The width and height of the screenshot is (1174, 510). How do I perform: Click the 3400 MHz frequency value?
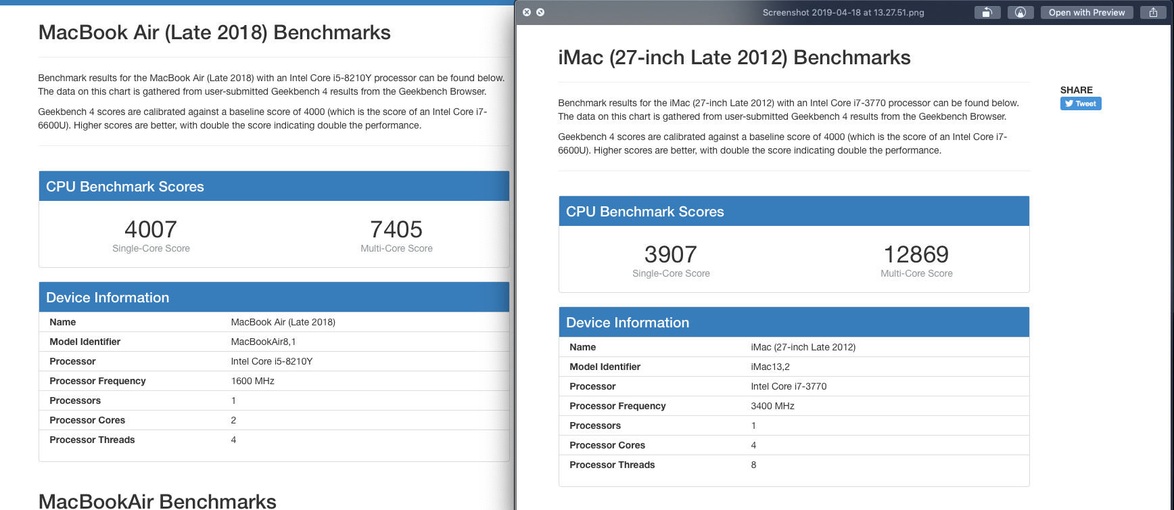click(x=773, y=406)
